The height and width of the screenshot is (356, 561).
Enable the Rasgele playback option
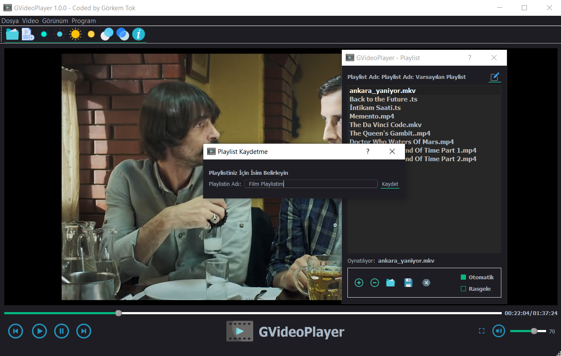(x=463, y=289)
